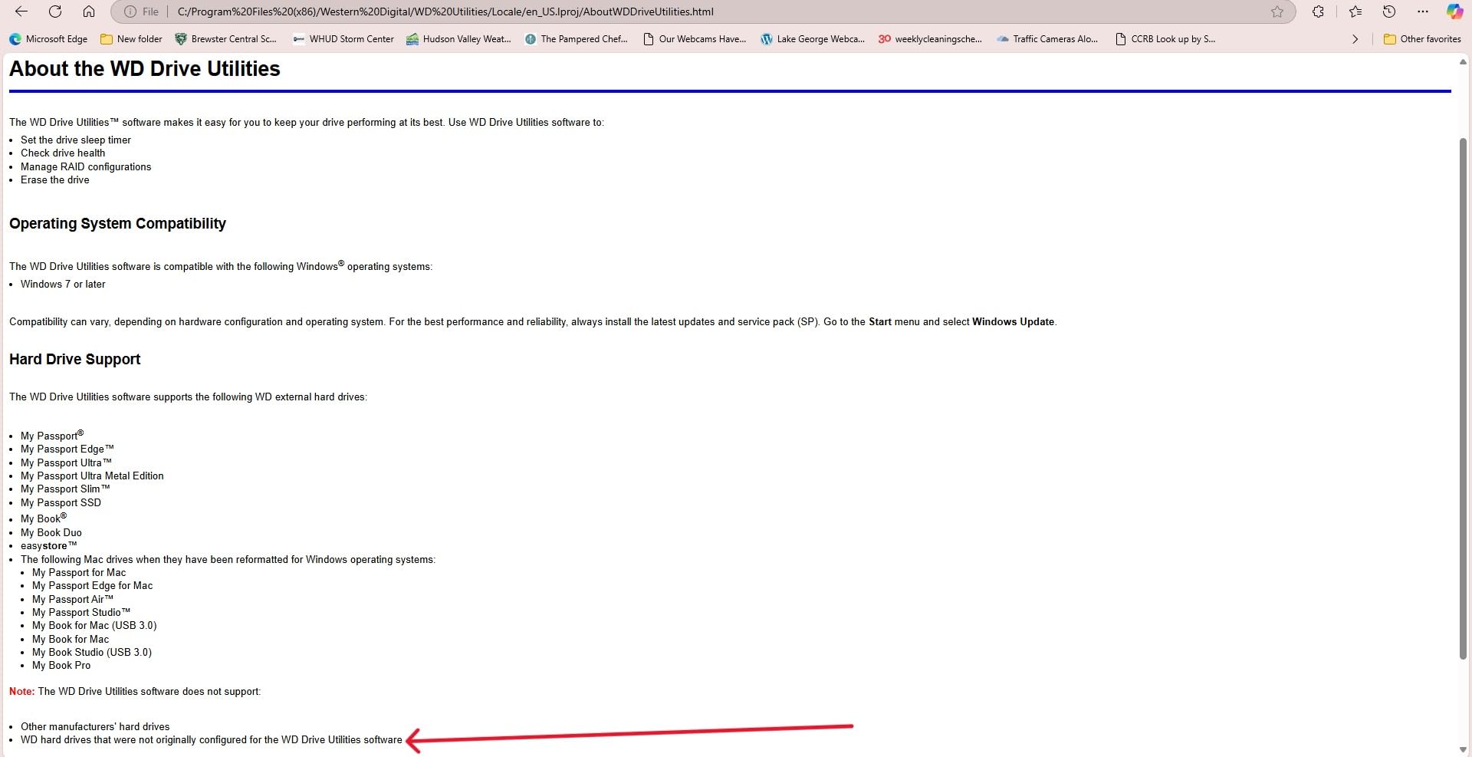Click the scrollbar up arrow
1472x757 pixels.
pyautogui.click(x=1463, y=61)
